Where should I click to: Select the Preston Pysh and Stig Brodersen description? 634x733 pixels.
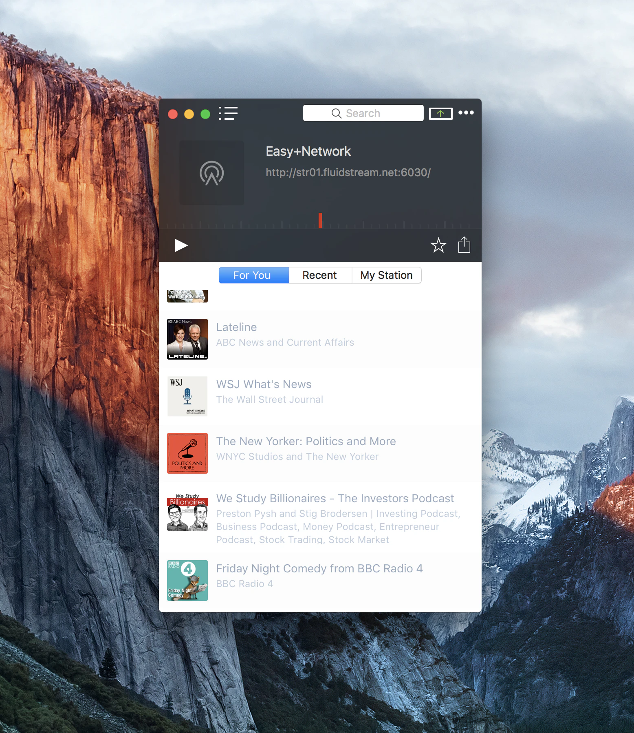pyautogui.click(x=338, y=527)
